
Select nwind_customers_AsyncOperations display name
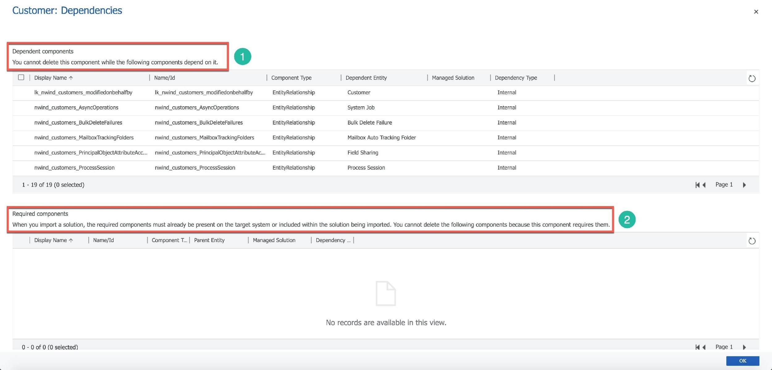(x=76, y=108)
